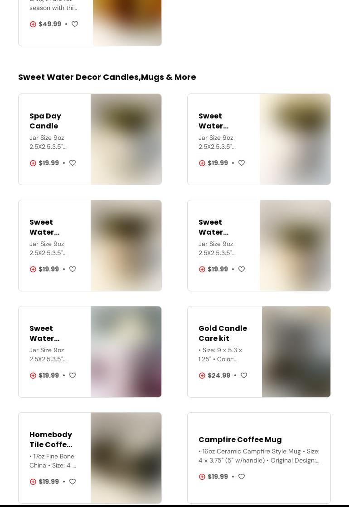Add Campfire Coffee Mug to cart
349x507 pixels.
pyautogui.click(x=202, y=477)
